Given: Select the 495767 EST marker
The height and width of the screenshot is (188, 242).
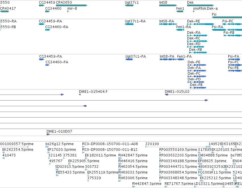Looking at the screenshot, I should (50, 164).
